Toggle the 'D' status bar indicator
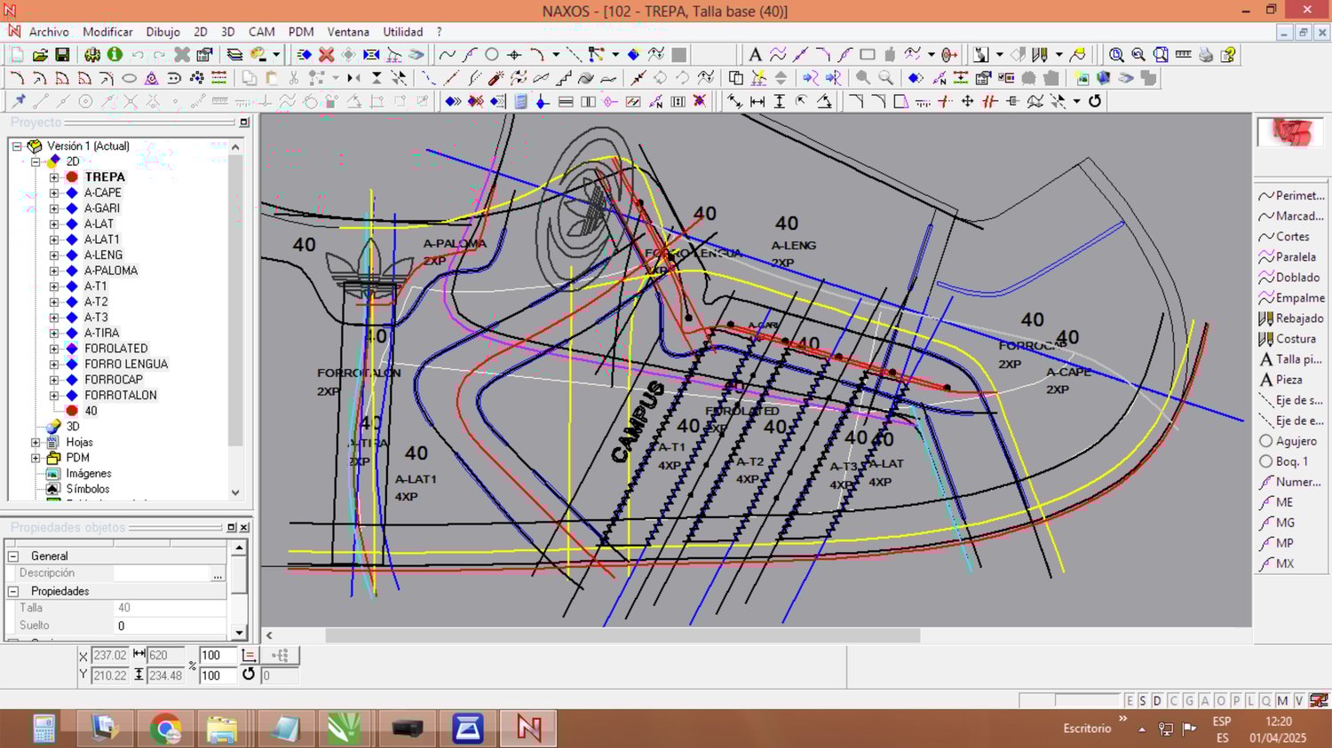 pyautogui.click(x=1157, y=701)
